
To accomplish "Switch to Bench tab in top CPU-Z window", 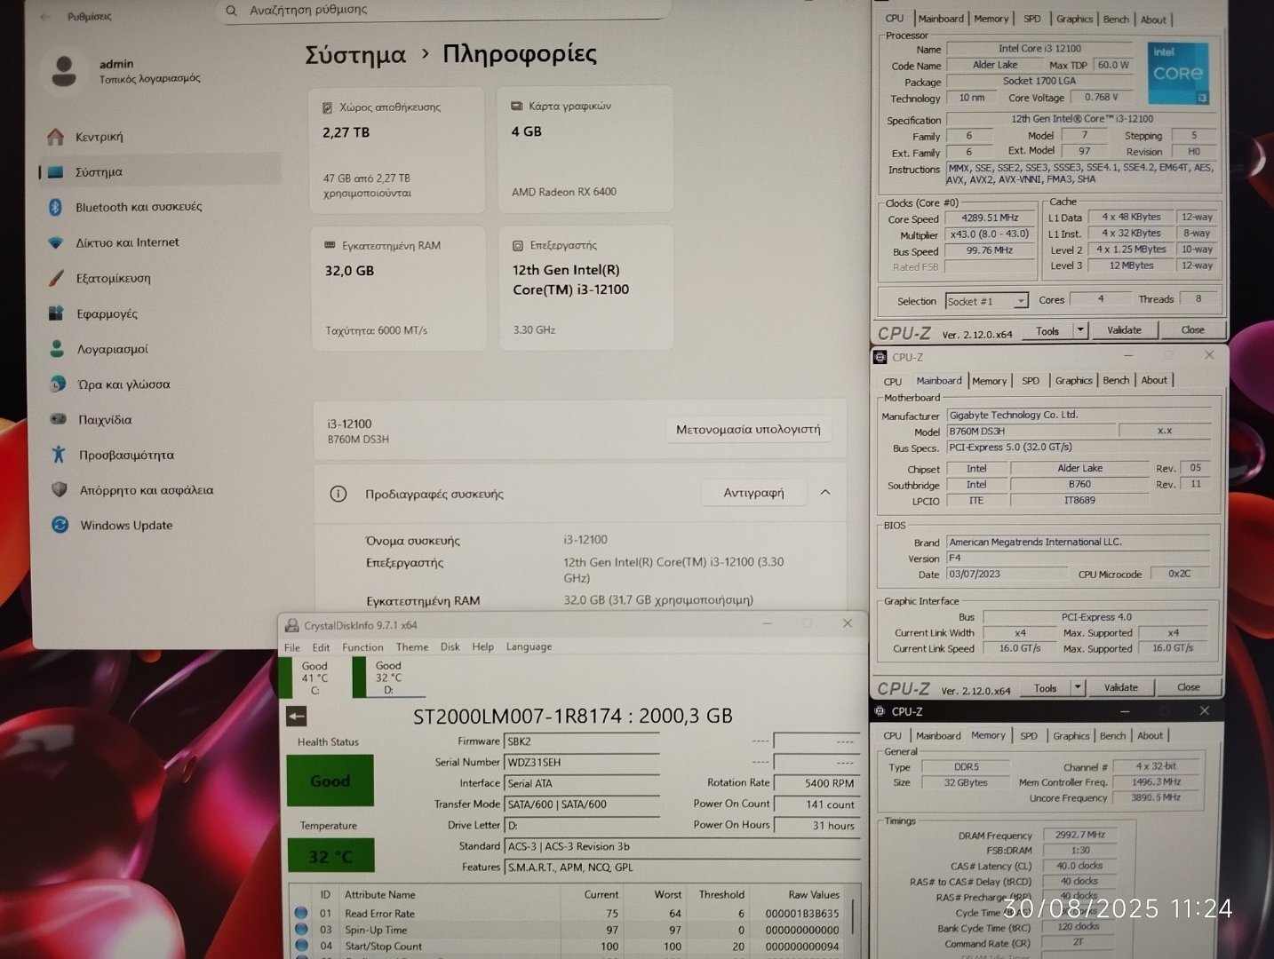I will tap(1116, 19).
